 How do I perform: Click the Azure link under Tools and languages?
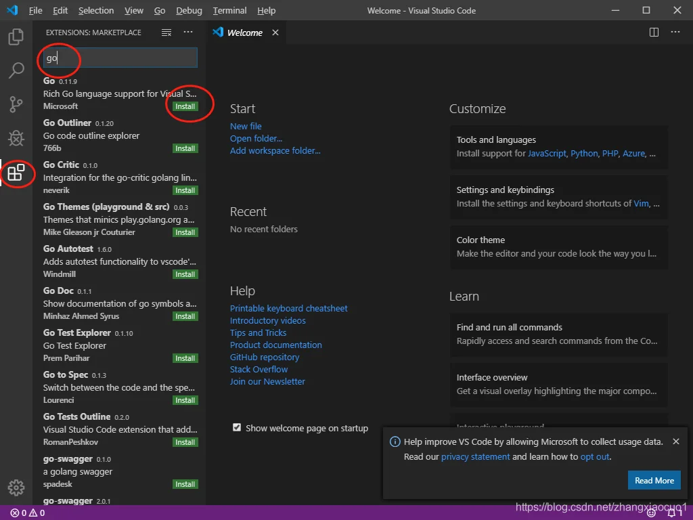[x=633, y=154]
